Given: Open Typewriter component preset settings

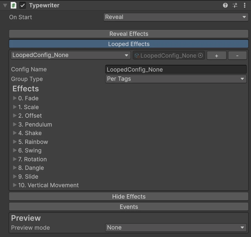Looking at the screenshot, I should click(235, 5).
